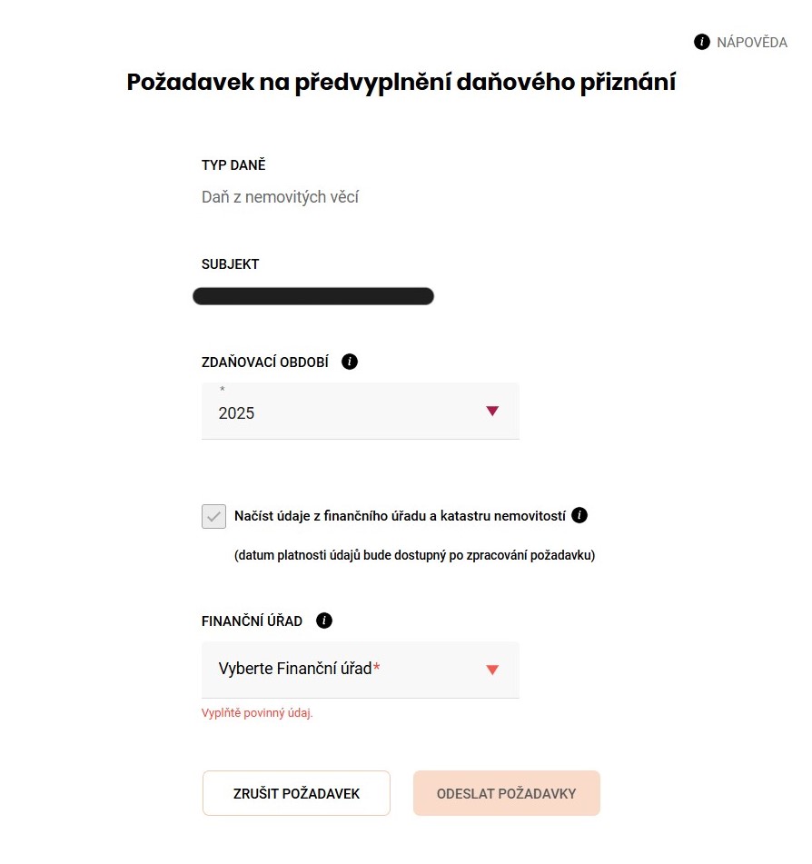Click the info icon beside NÁPOVĚDA
This screenshot has height=864, width=812.
coord(701,42)
